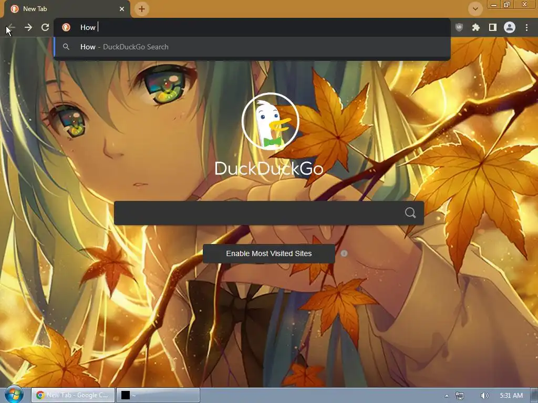Screen dimensions: 538x403
Task: Minimize the Chrome window
Action: [x=494, y=4]
